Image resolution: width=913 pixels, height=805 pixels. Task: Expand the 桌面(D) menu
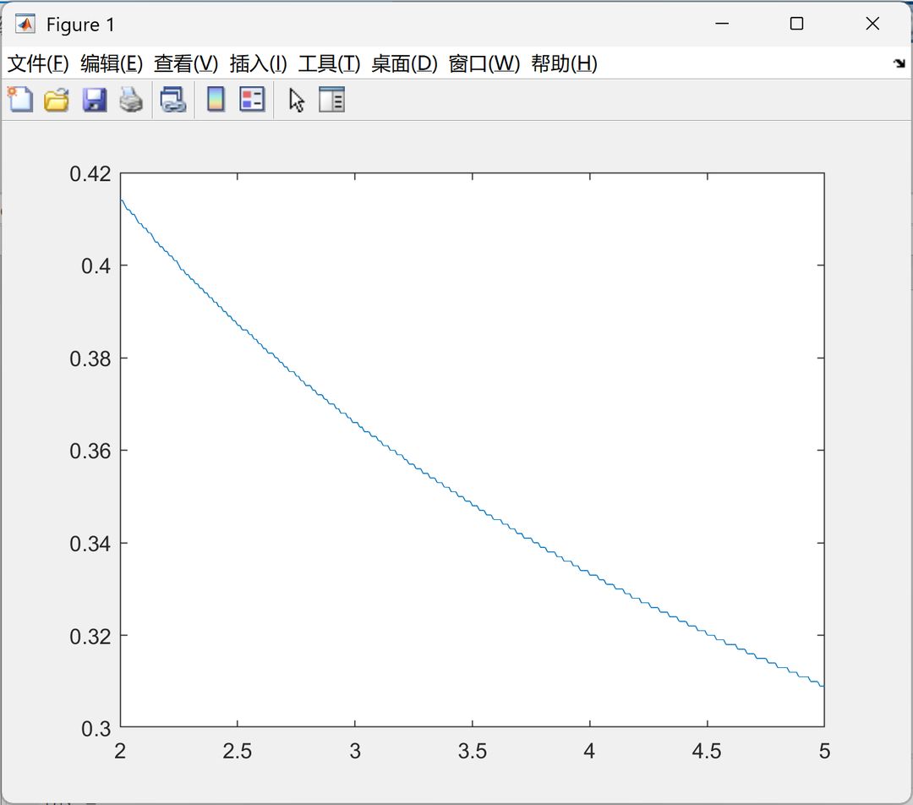pyautogui.click(x=404, y=63)
